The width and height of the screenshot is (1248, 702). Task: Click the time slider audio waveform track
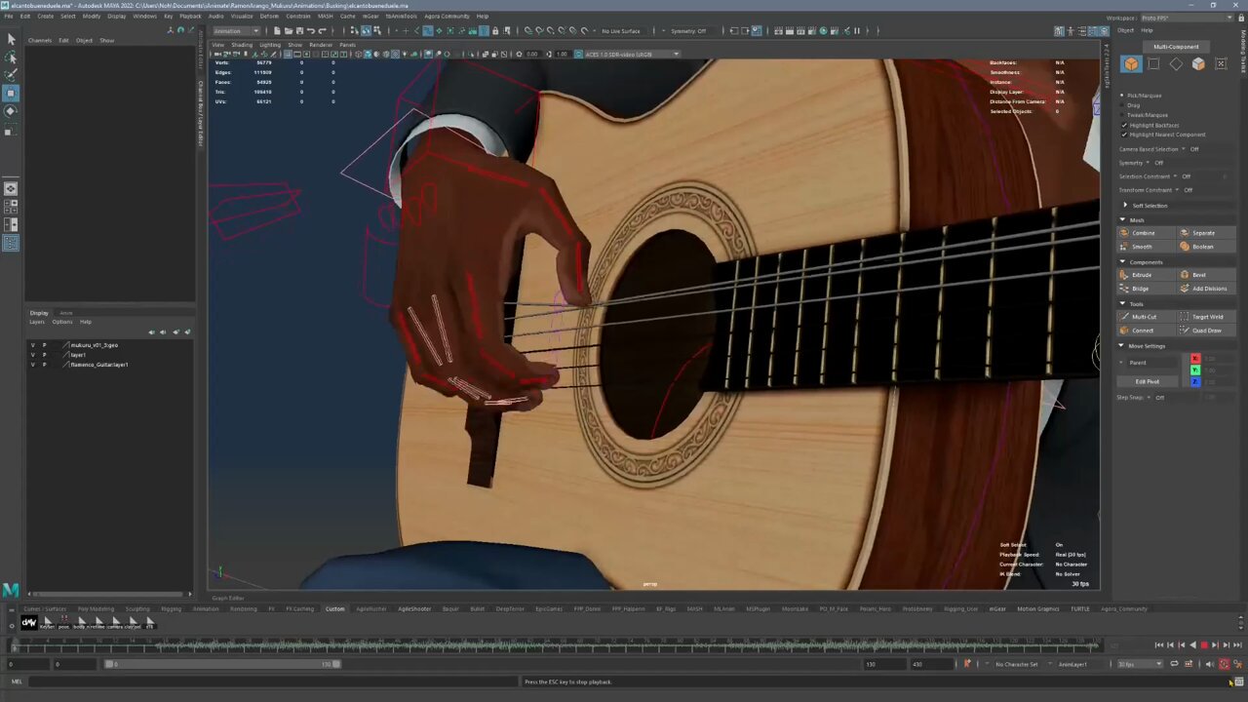[x=556, y=644]
